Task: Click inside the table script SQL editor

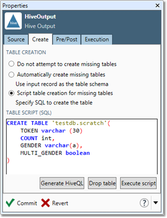Action: point(82,147)
